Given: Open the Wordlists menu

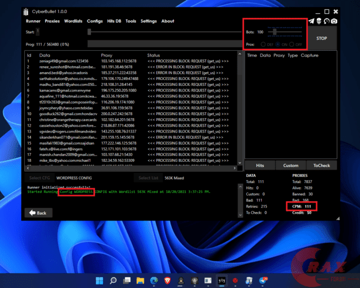Looking at the screenshot, I should (73, 21).
